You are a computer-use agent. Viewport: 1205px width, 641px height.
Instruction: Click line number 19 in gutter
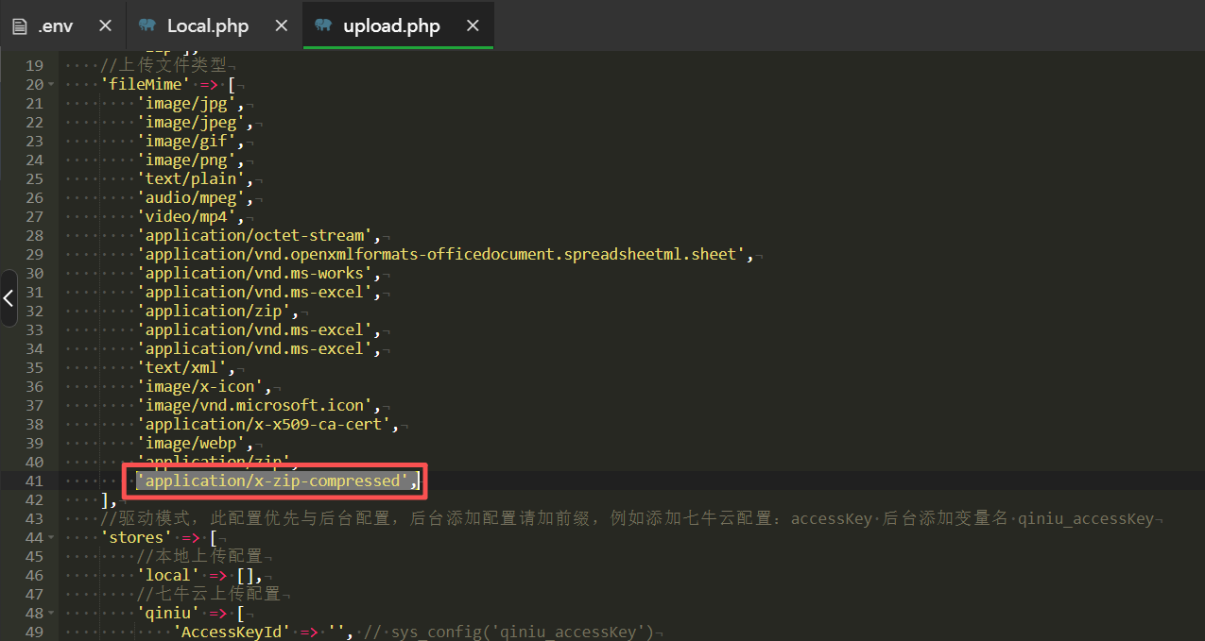(34, 65)
